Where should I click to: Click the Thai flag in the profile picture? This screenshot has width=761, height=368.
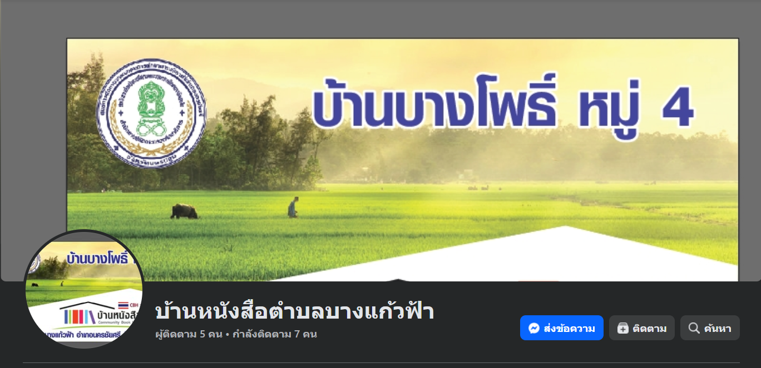(123, 305)
